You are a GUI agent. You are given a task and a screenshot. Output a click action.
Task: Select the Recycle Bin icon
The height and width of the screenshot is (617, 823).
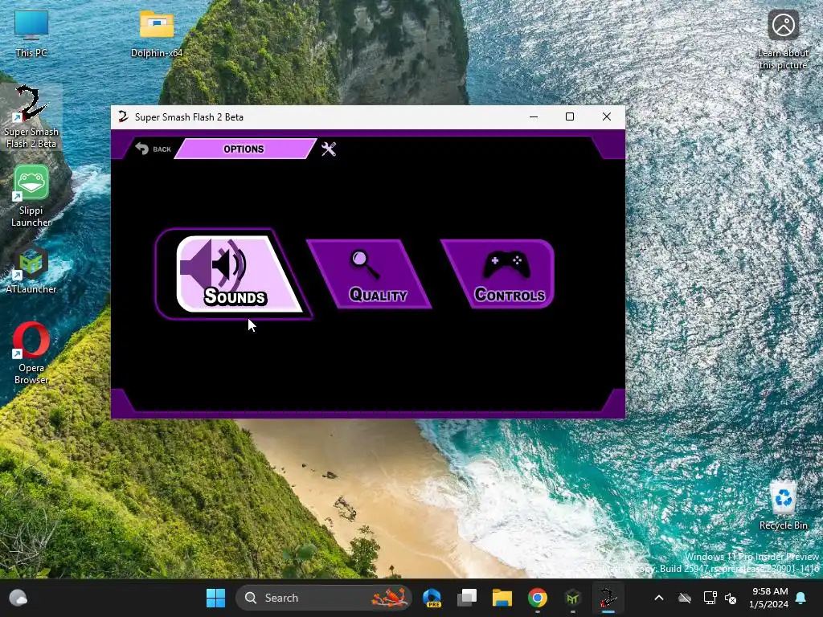(x=783, y=505)
